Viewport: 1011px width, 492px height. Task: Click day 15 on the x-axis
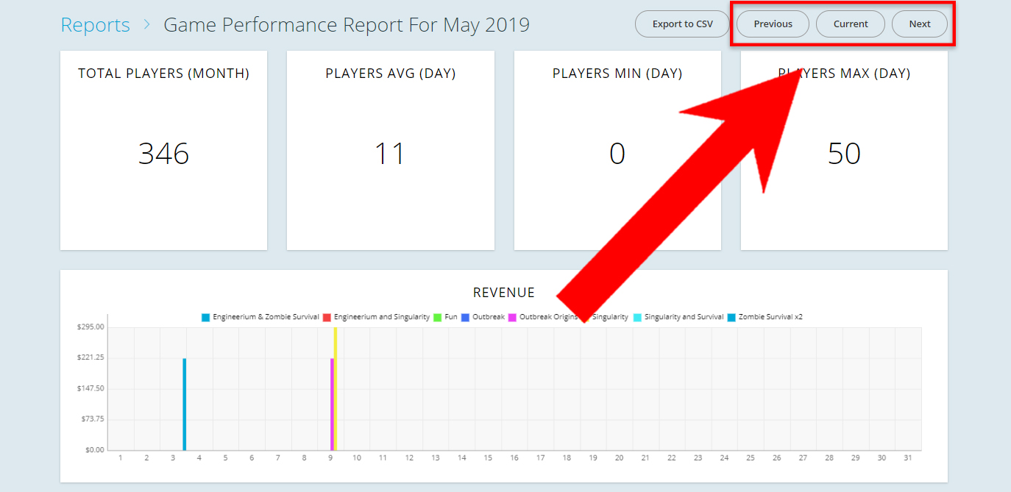(x=488, y=457)
